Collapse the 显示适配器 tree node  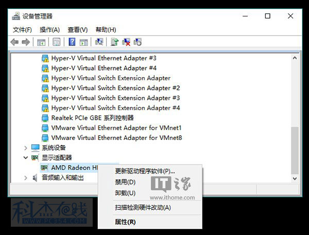26,158
